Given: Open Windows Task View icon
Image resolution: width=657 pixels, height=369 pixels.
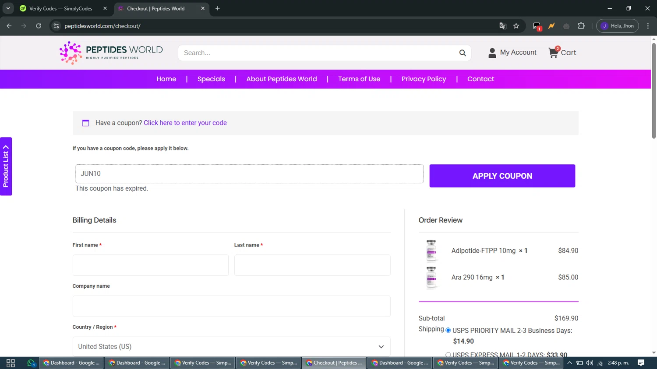Looking at the screenshot, I should [x=11, y=363].
